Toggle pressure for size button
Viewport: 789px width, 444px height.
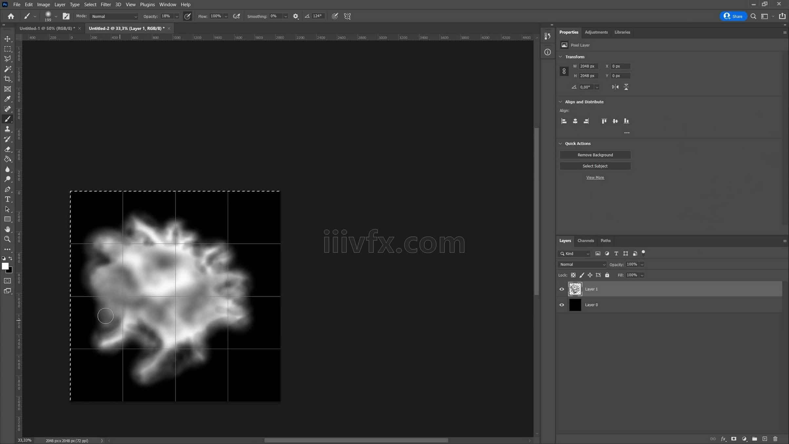335,16
